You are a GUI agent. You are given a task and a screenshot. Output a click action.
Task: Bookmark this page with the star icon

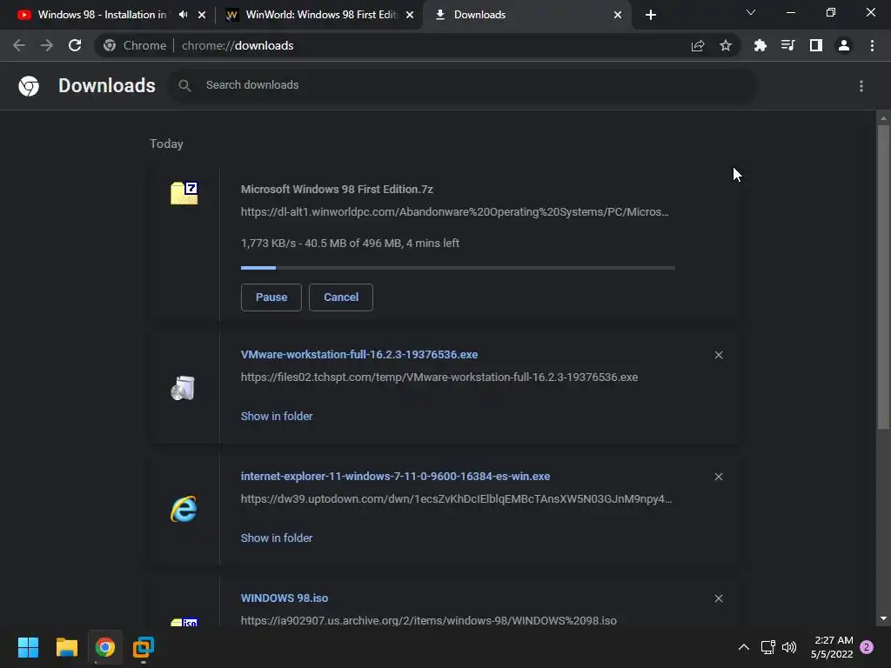pyautogui.click(x=726, y=45)
